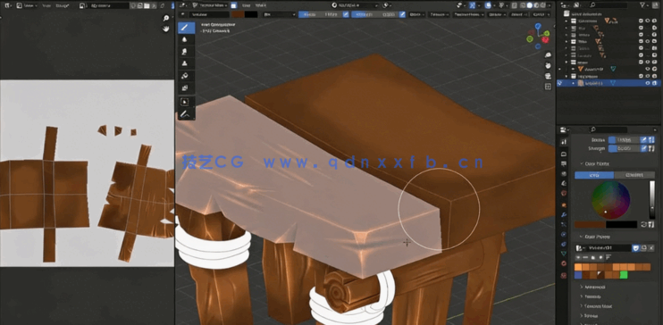Screen dimensions: 663x325
Task: Click the viewport pan hand gizmo
Action: click(x=548, y=65)
